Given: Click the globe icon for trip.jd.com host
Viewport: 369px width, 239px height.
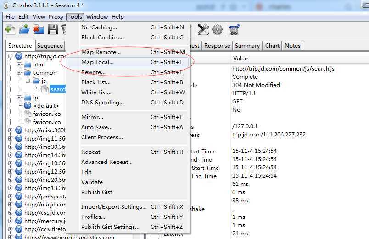Looking at the screenshot, I should pyautogui.click(x=19, y=56).
